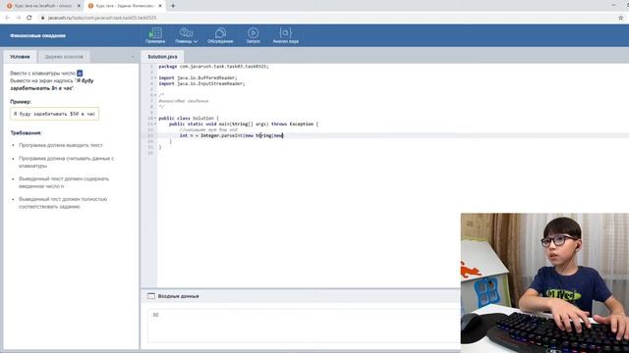The width and height of the screenshot is (629, 353).
Task: Switch to the Дерево классов tab
Action: click(64, 57)
